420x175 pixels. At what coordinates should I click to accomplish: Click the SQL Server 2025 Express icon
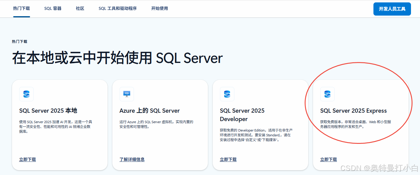(327, 94)
